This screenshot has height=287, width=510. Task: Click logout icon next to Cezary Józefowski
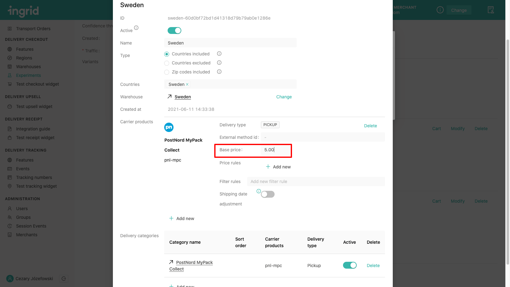click(x=64, y=279)
